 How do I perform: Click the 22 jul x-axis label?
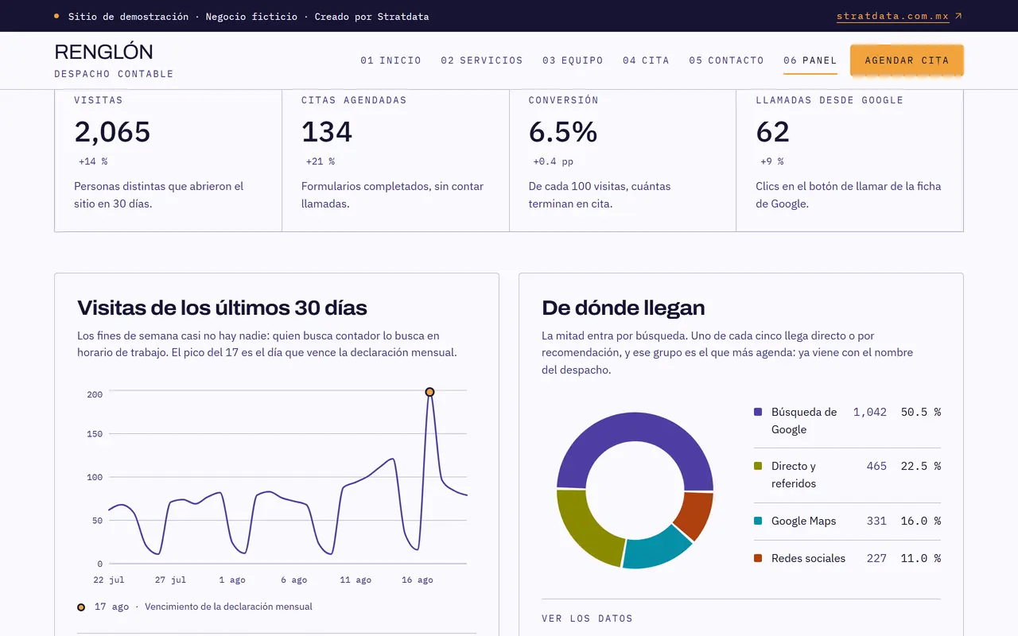click(109, 580)
